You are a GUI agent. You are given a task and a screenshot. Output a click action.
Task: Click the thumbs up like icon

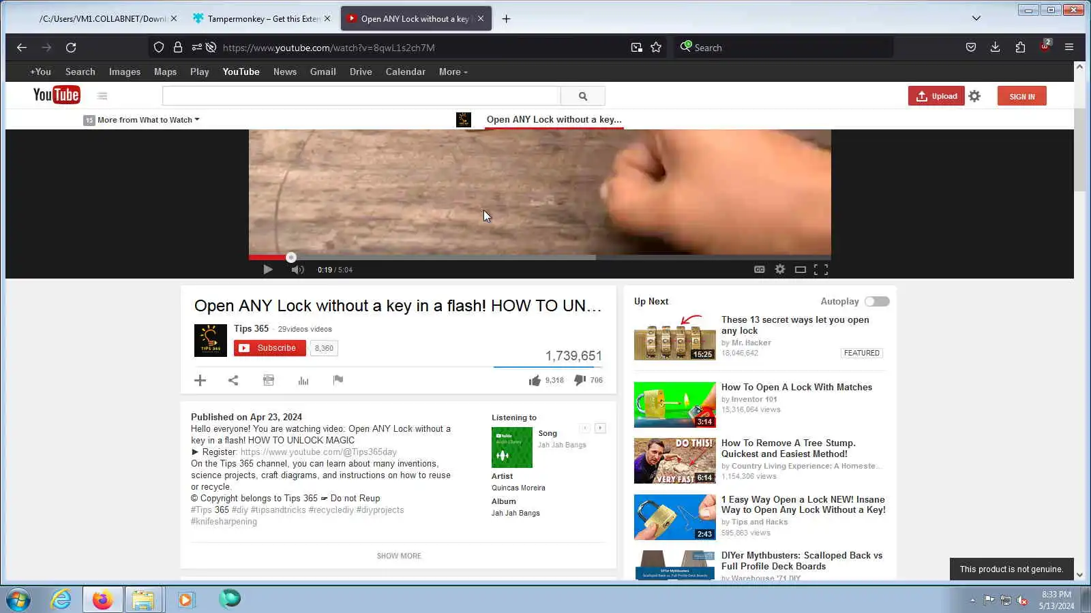pyautogui.click(x=535, y=381)
